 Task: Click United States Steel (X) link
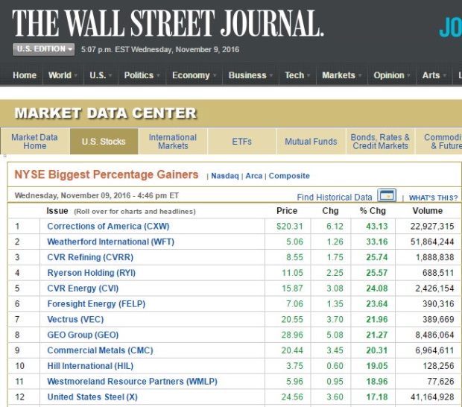click(x=92, y=397)
